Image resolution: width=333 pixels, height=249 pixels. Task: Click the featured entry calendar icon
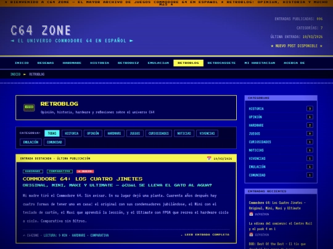point(209,158)
